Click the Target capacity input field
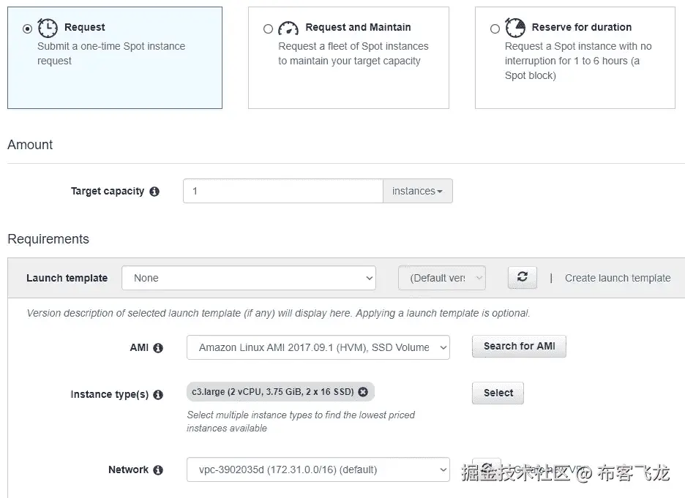This screenshot has height=498, width=685. click(x=282, y=192)
